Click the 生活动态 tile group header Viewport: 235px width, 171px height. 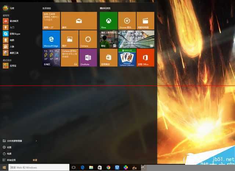pos(47,8)
